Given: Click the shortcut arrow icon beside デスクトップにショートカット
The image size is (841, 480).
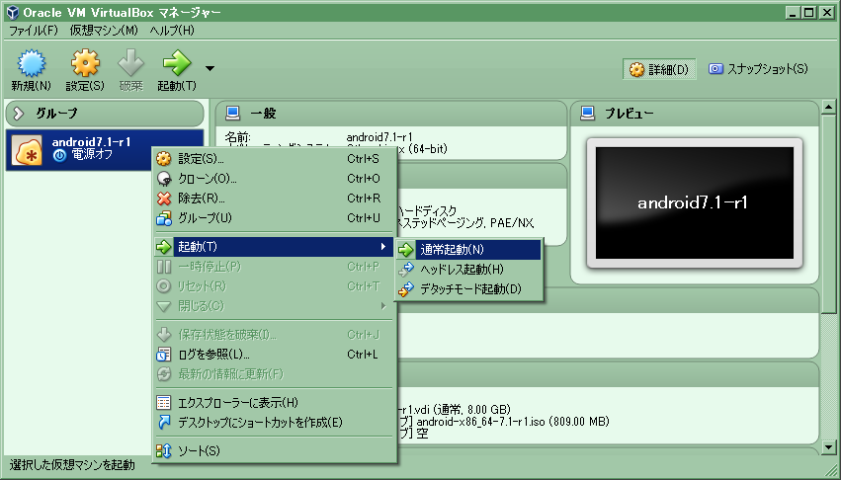Looking at the screenshot, I should (164, 423).
